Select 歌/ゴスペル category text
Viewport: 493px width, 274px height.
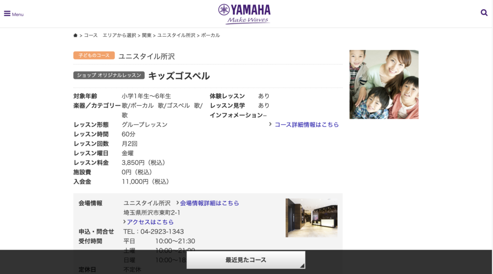[x=174, y=105]
